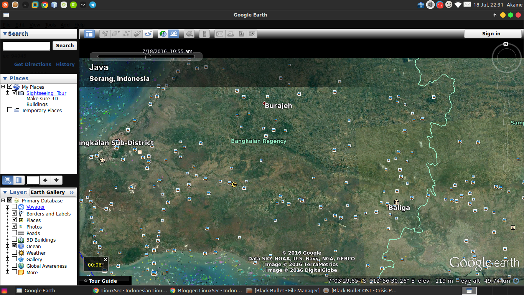The height and width of the screenshot is (295, 524).
Task: Toggle the Sightseeing Tour checkbox
Action: (15, 93)
